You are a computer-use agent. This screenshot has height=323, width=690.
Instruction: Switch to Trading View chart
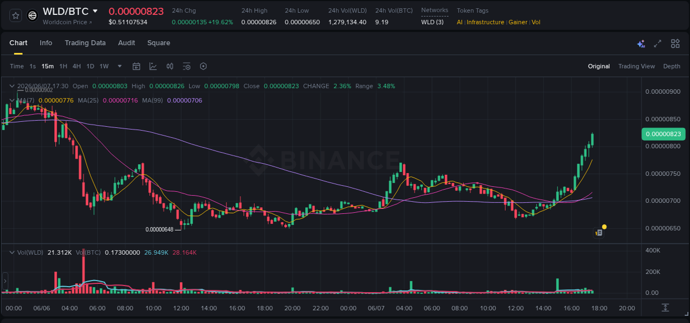pyautogui.click(x=636, y=66)
